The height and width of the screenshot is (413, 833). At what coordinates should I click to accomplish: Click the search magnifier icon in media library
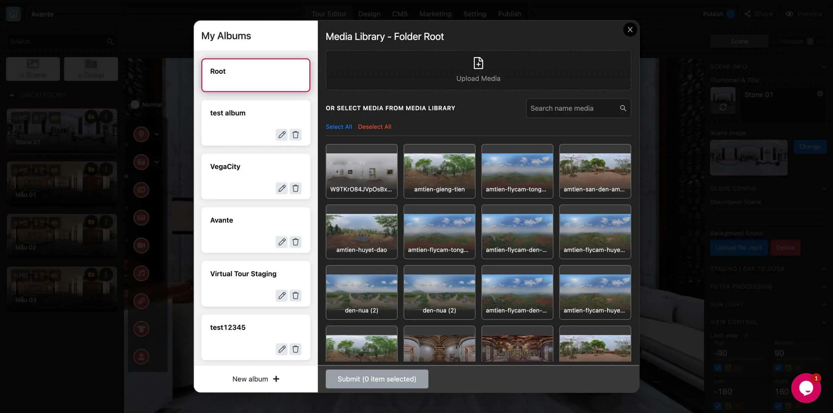click(623, 108)
